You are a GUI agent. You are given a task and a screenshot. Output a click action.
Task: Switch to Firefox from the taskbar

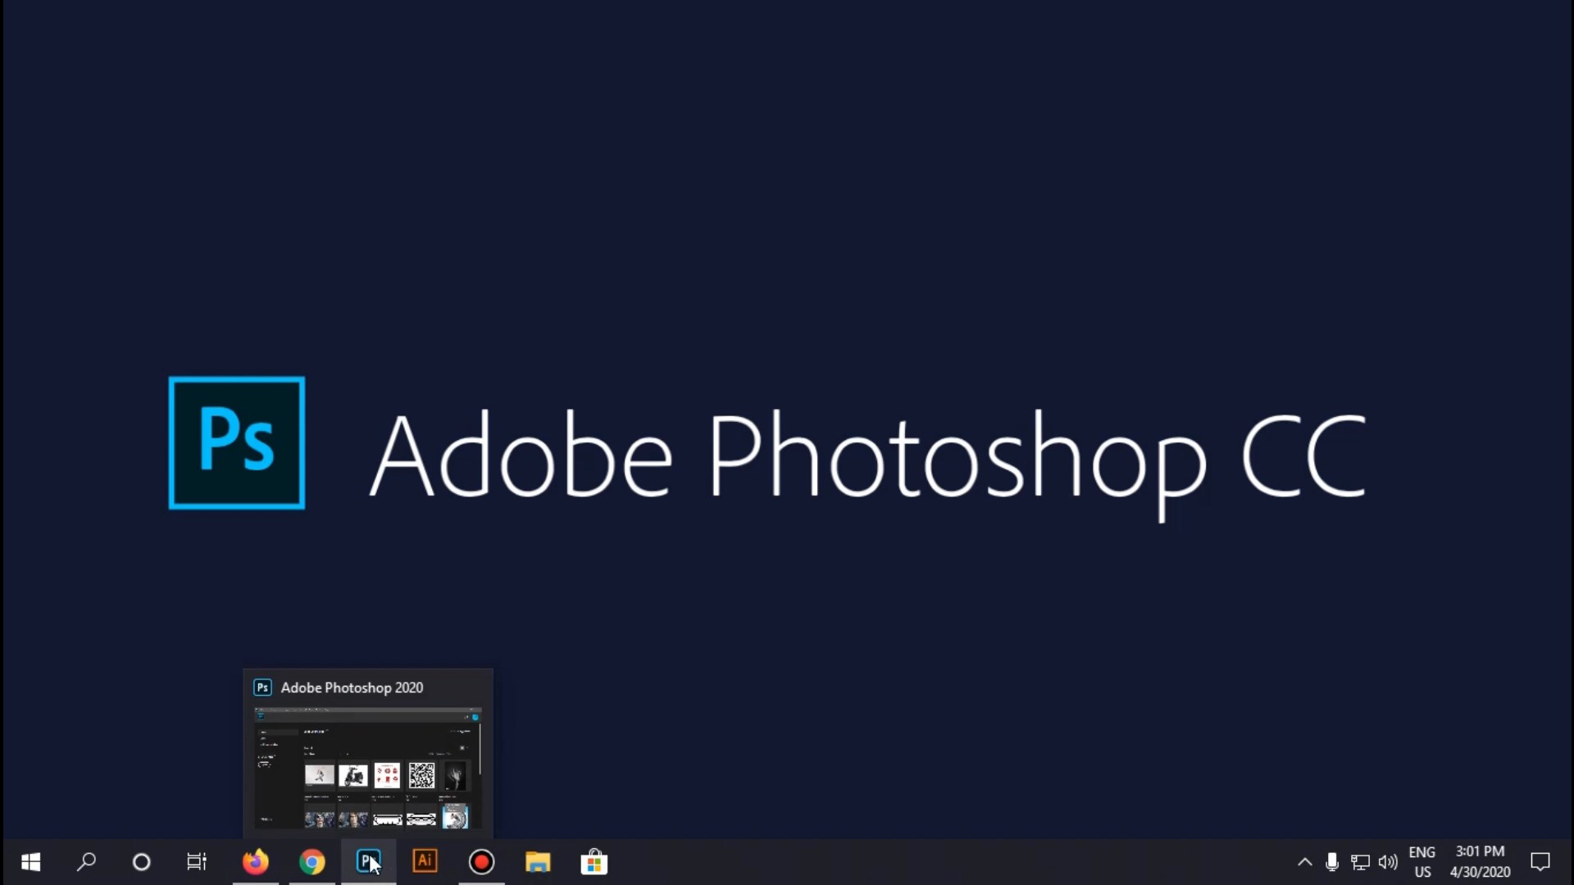pyautogui.click(x=256, y=862)
